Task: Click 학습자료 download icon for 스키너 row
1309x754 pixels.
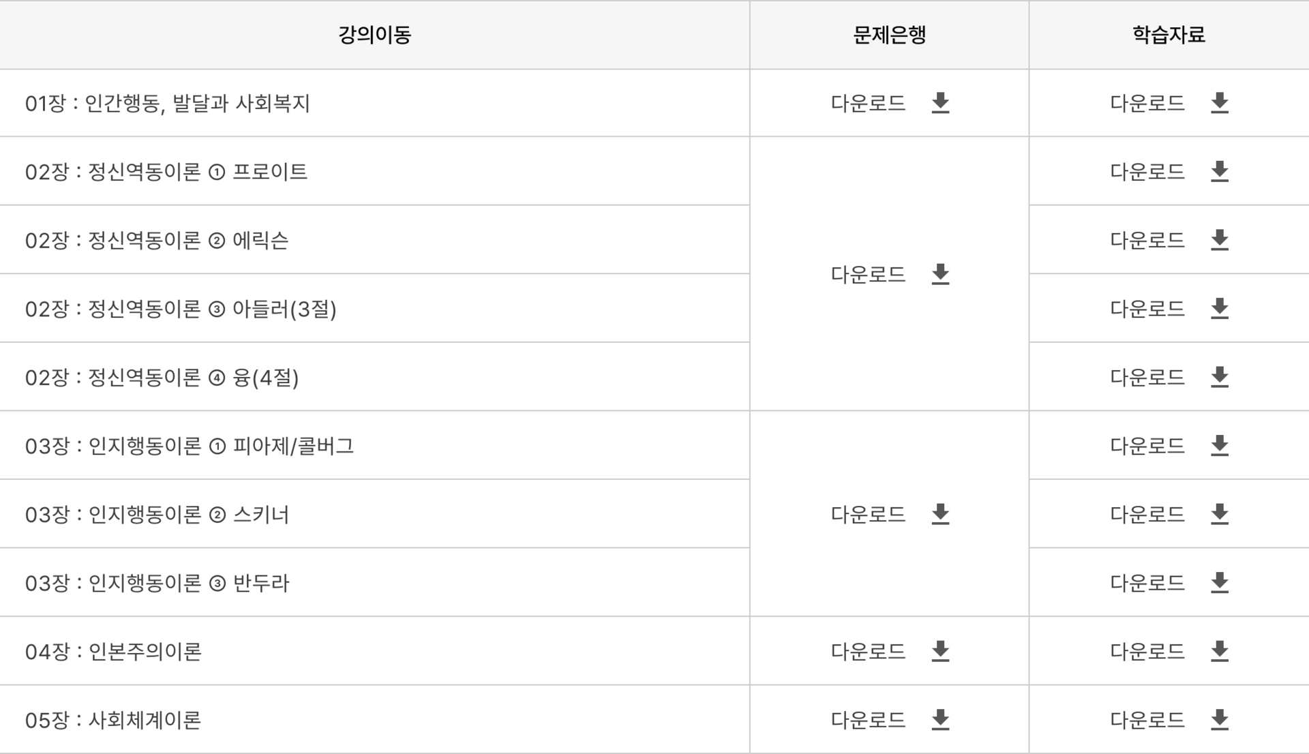Action: tap(1219, 514)
